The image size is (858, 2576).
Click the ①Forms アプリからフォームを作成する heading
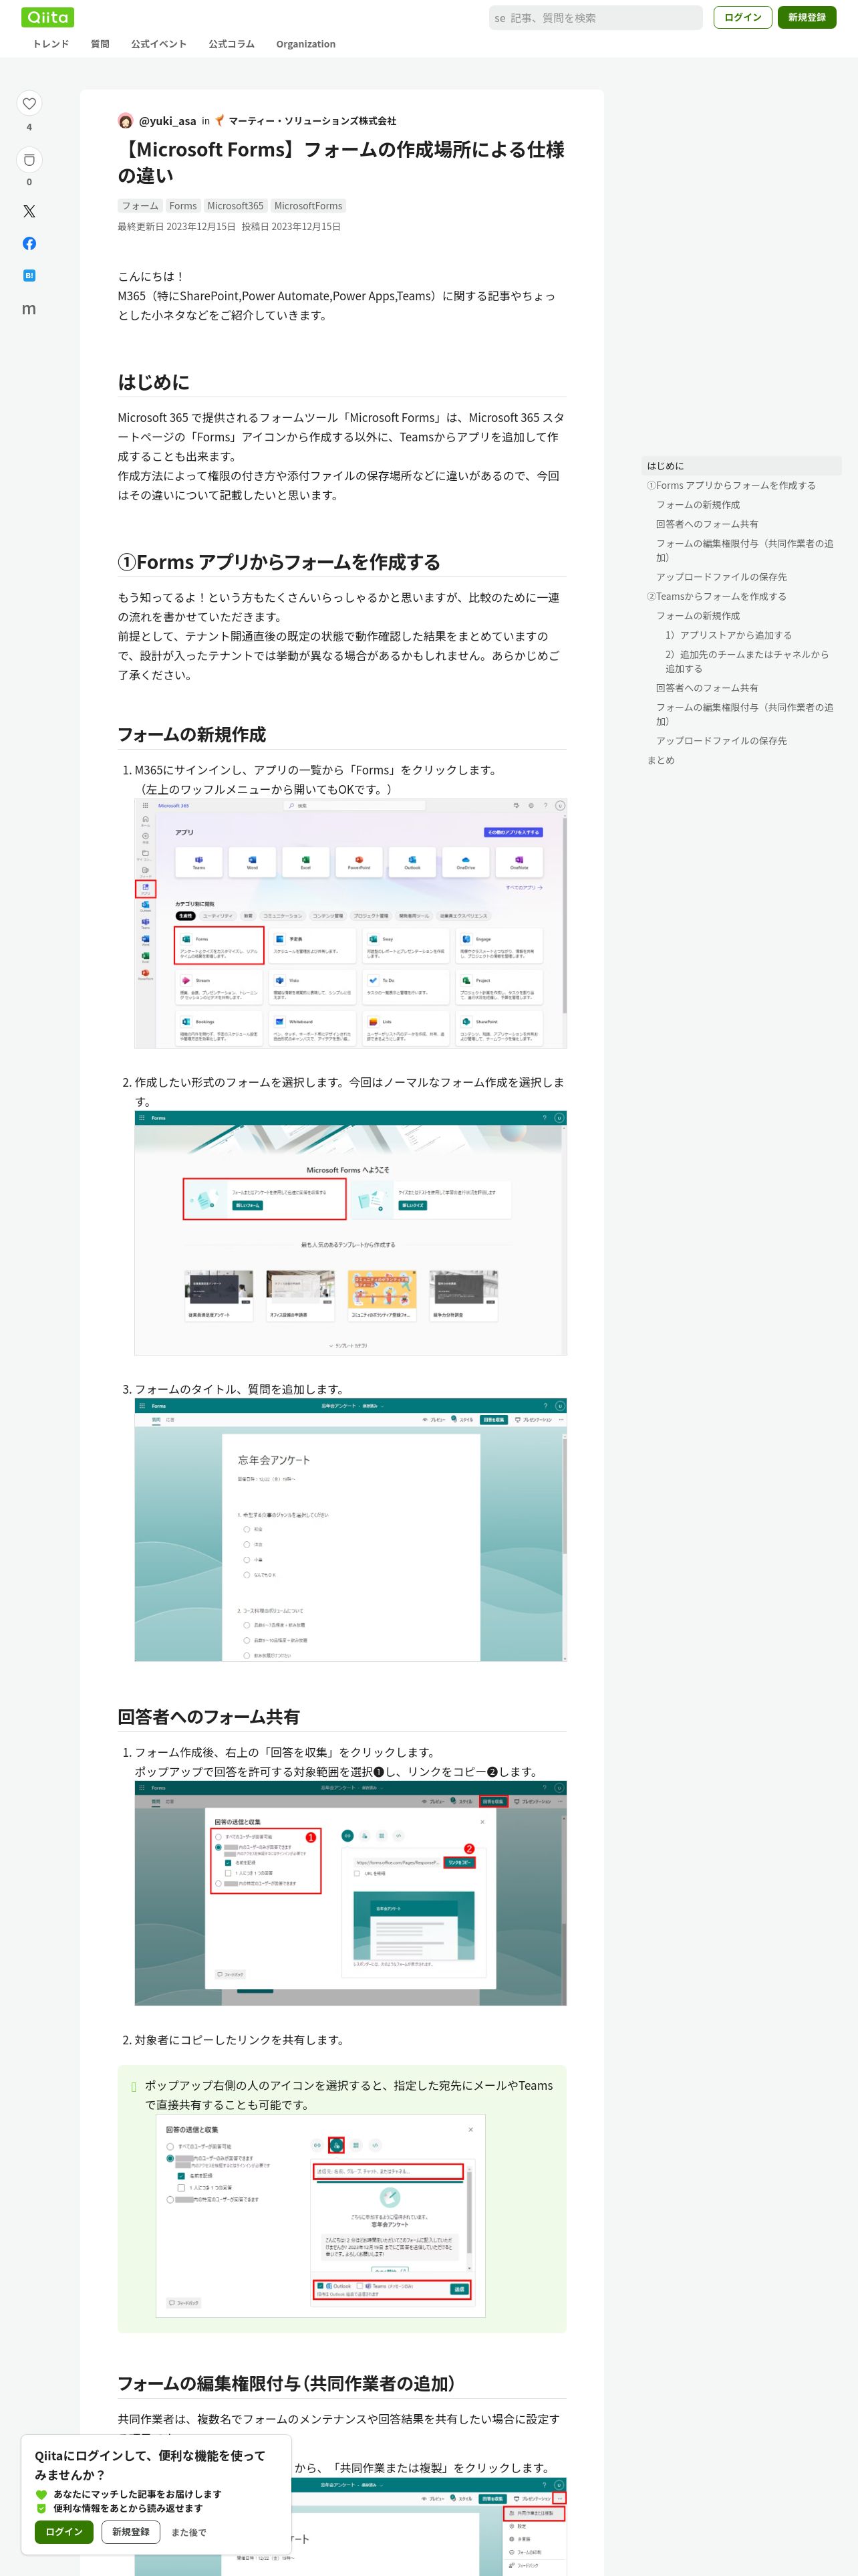279,562
